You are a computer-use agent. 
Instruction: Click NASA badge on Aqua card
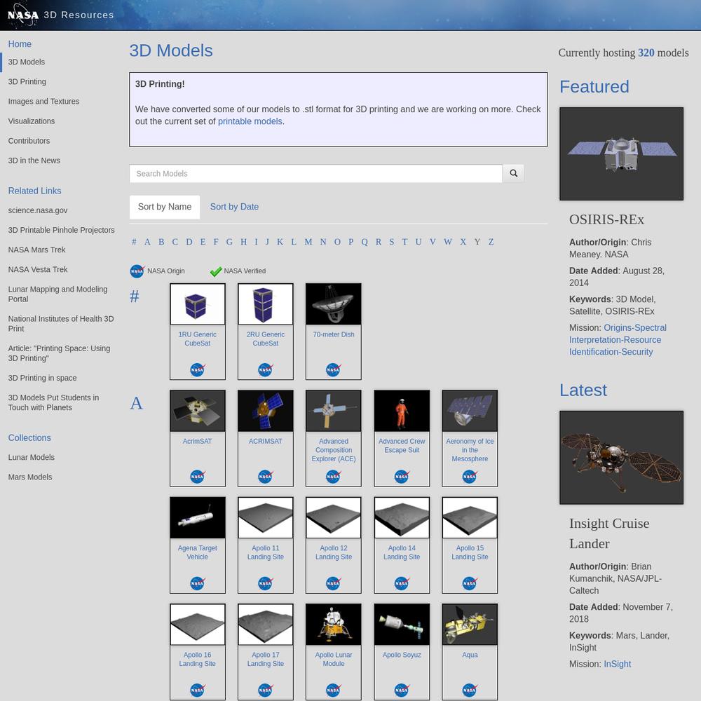[x=470, y=690]
